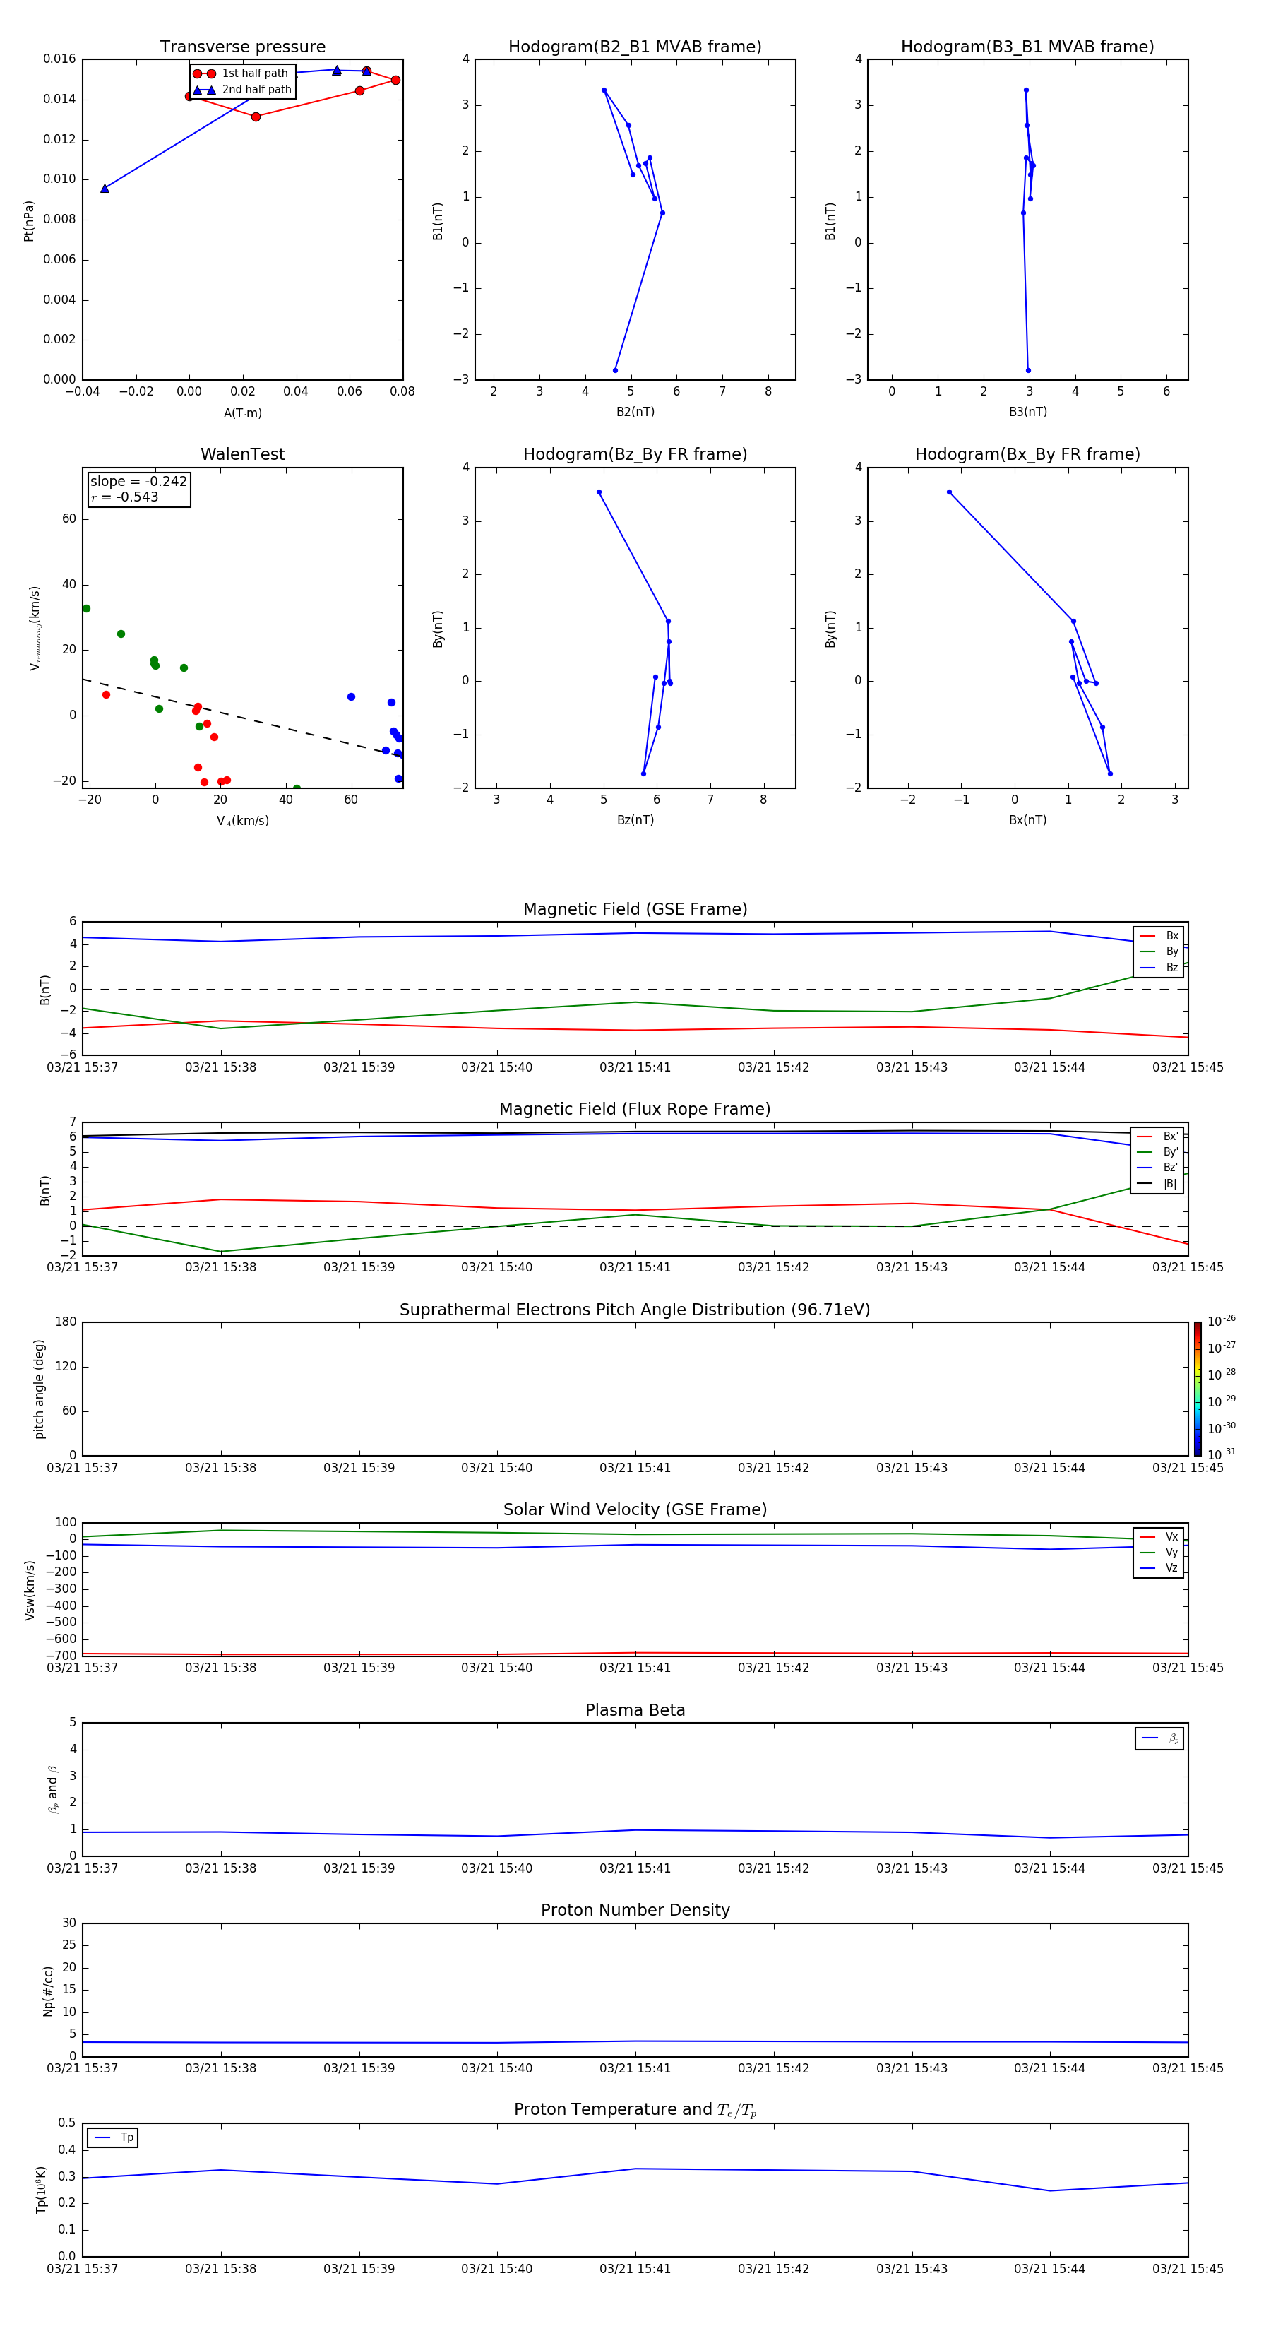This screenshot has height=2331, width=1271.
Task: Click the 'Proton Number Density' title
Action: pos(635,1910)
